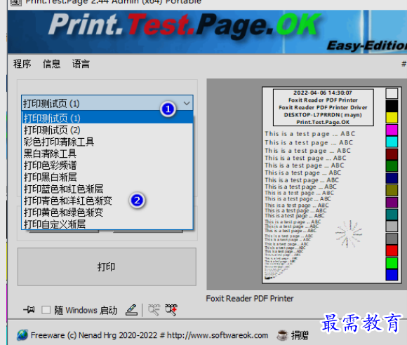This screenshot has height=345, width=407.
Task: Select 打印自定义渐层 option
Action: [x=107, y=224]
